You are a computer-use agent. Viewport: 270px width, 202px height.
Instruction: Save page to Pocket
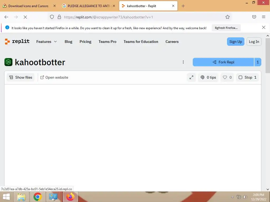pos(254,17)
